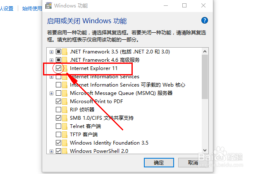258x174 pixels.
Task: Click the Microsoft Print to PDF folder icon
Action: click(64, 101)
